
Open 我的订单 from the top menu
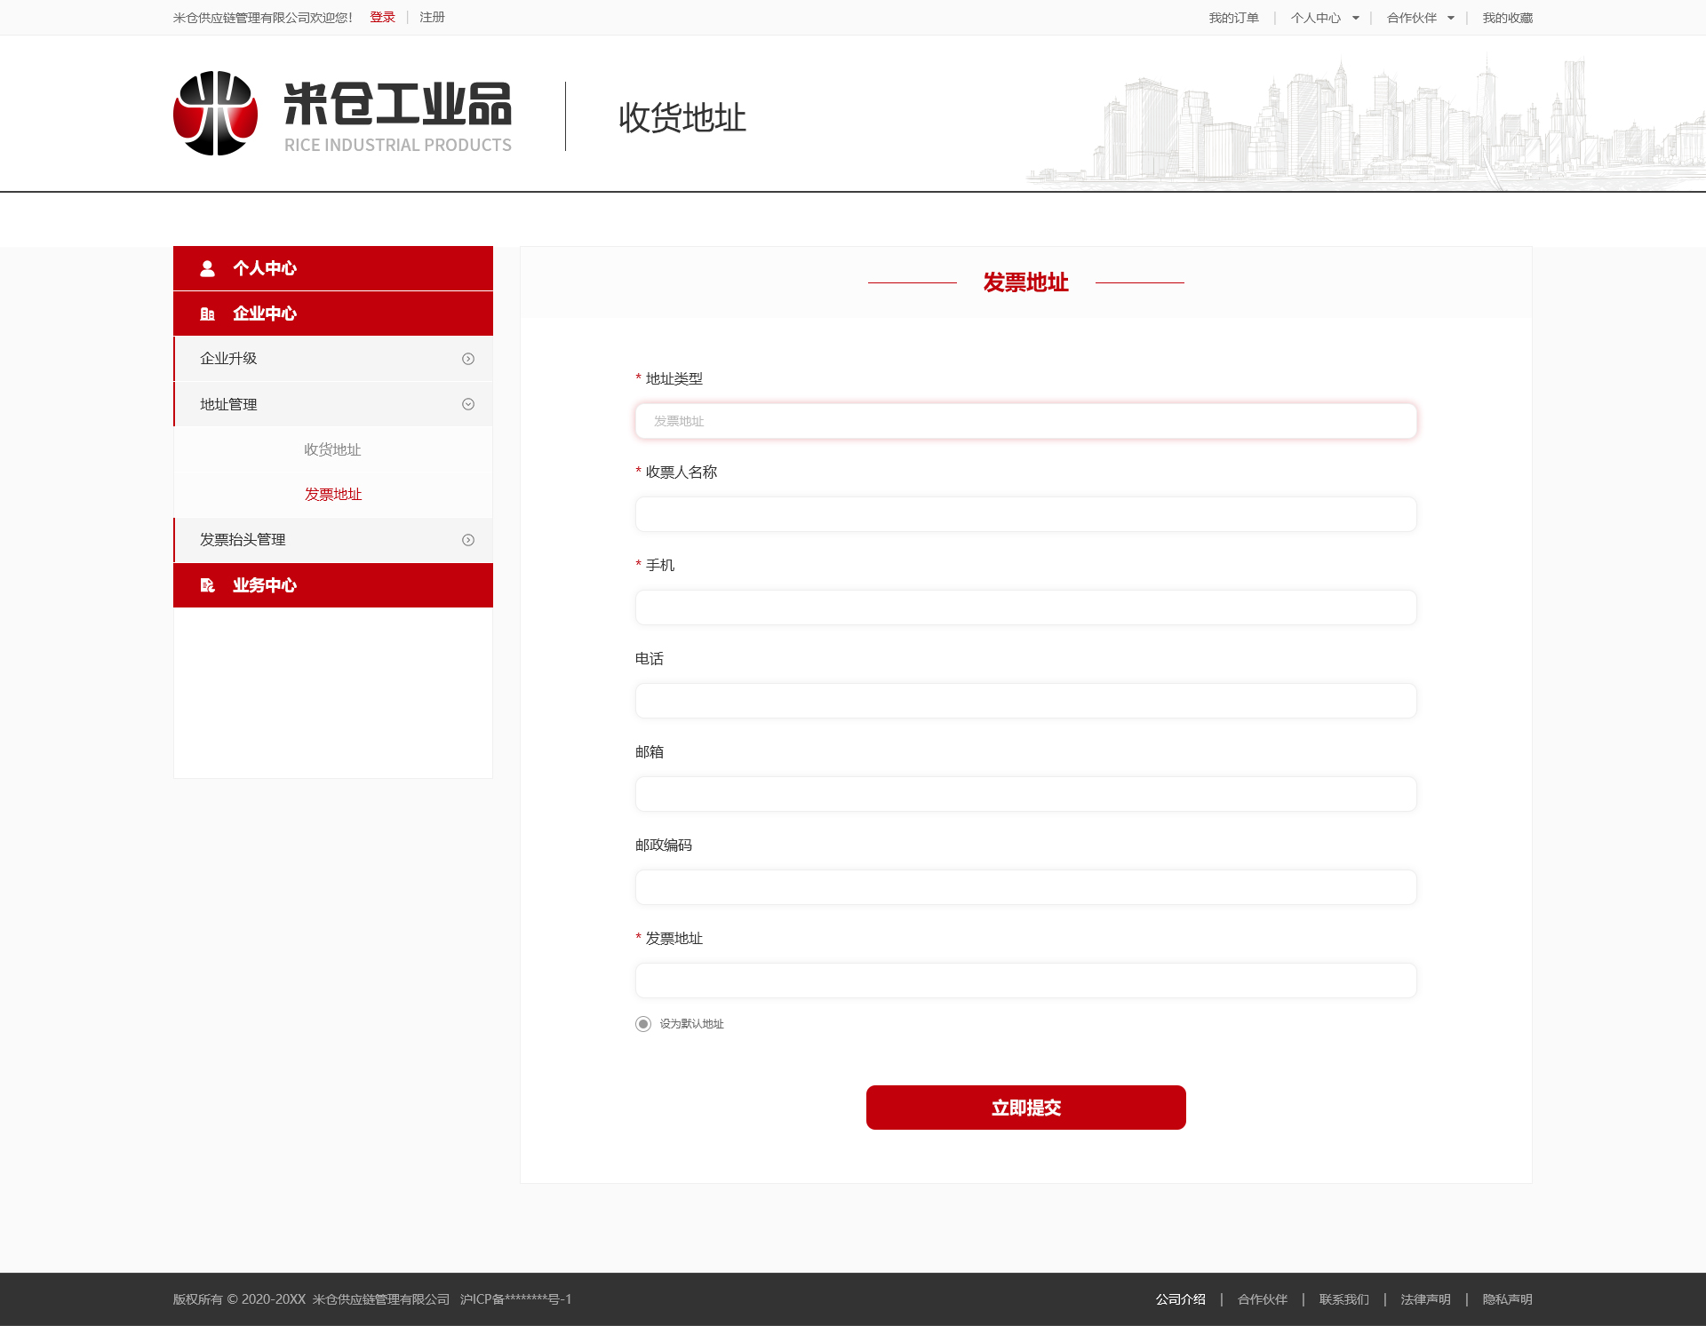pyautogui.click(x=1233, y=17)
